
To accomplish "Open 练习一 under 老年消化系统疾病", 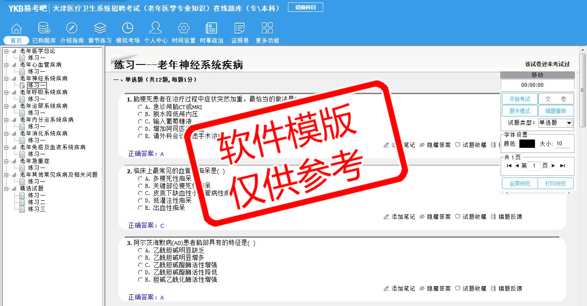I will tap(37, 140).
